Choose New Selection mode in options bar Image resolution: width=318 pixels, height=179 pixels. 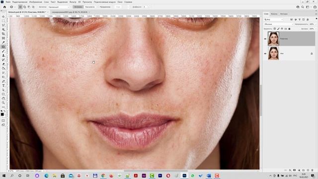(x=20, y=7)
